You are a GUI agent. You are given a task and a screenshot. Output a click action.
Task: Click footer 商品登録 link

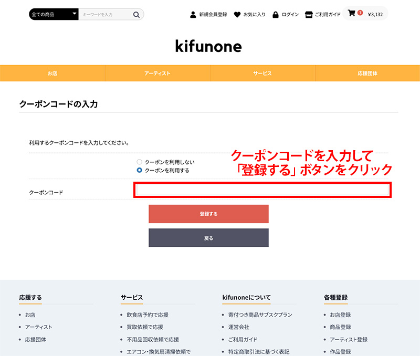[x=340, y=327]
